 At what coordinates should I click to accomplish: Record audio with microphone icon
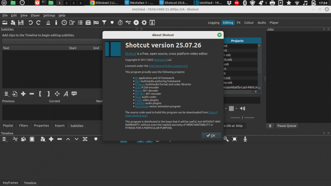(x=245, y=139)
